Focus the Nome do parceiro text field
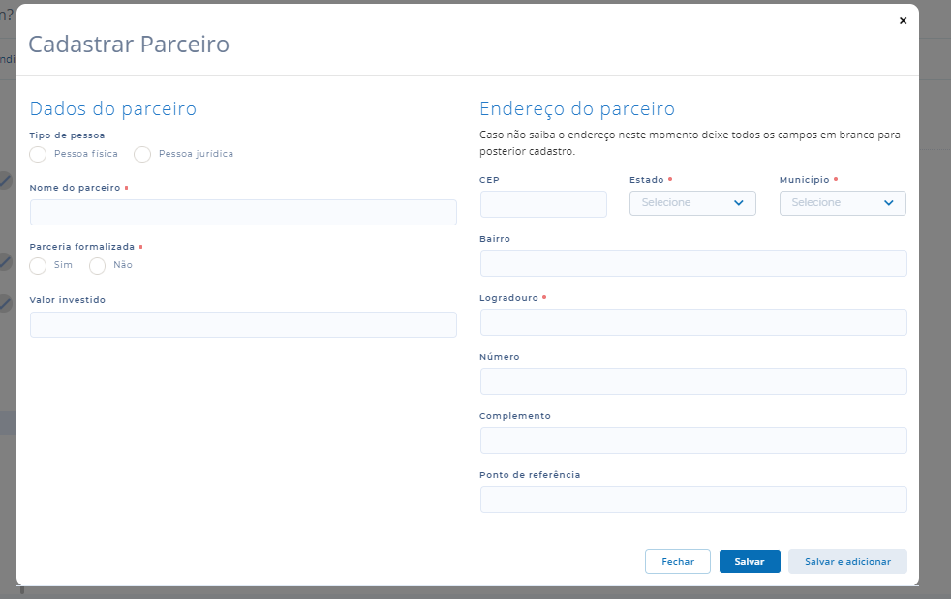The image size is (951, 599). (243, 213)
